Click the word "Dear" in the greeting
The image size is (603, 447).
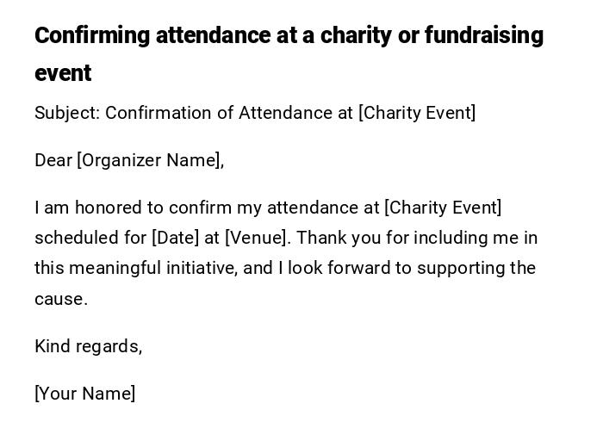click(53, 160)
